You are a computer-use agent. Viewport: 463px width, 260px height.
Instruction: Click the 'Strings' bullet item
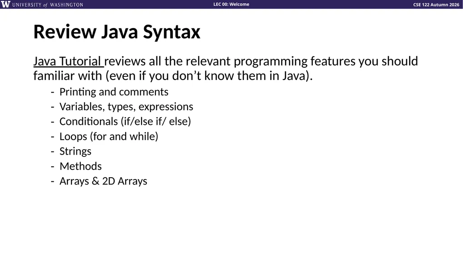pos(76,151)
